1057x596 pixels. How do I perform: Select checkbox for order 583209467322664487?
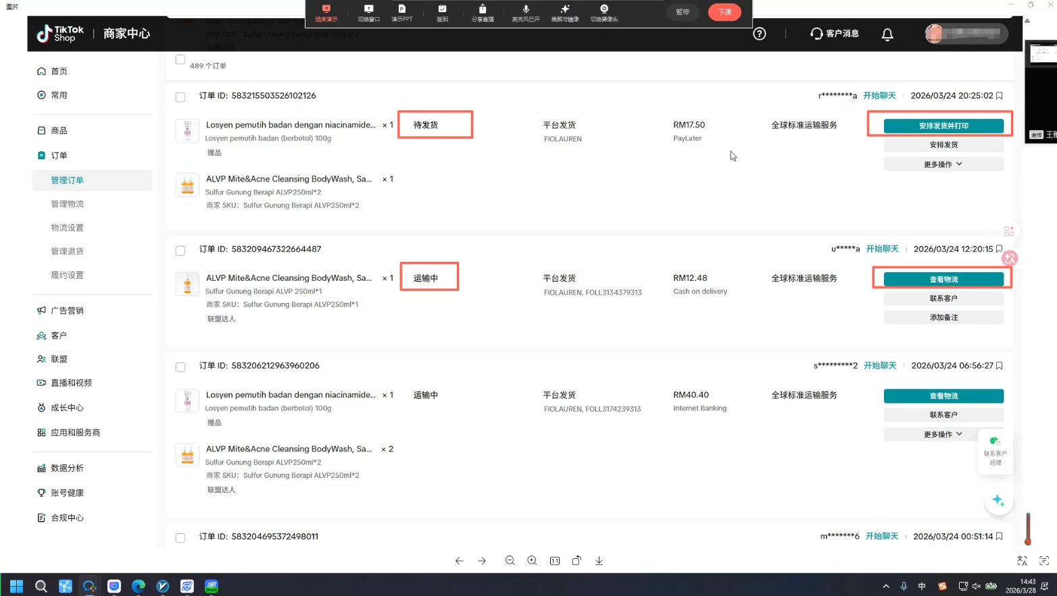[x=180, y=250]
